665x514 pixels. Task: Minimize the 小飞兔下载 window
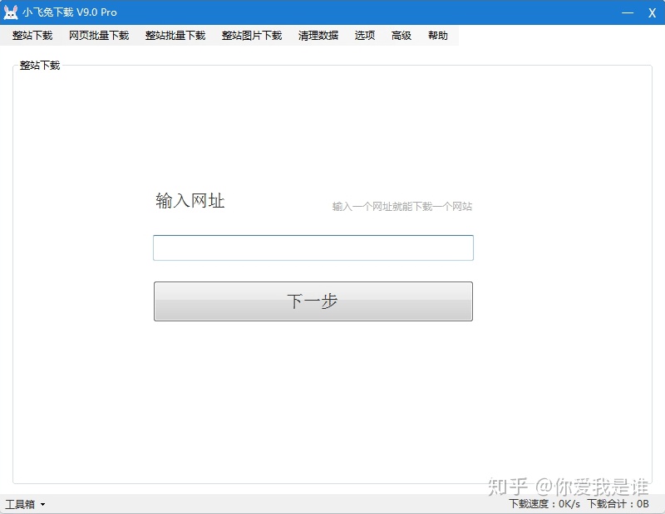[628, 12]
